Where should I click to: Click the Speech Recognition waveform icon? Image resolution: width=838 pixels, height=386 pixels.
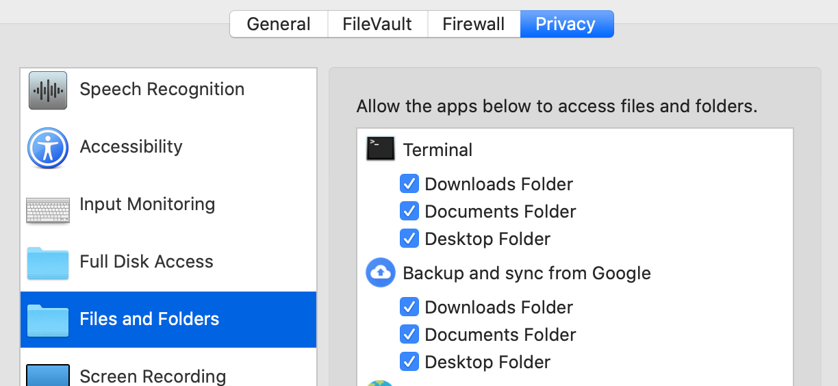click(48, 90)
